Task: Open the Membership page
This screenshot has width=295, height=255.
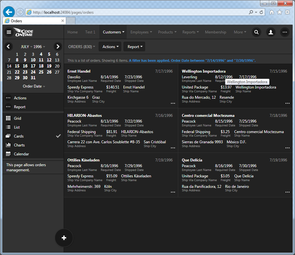Action: pos(216,32)
